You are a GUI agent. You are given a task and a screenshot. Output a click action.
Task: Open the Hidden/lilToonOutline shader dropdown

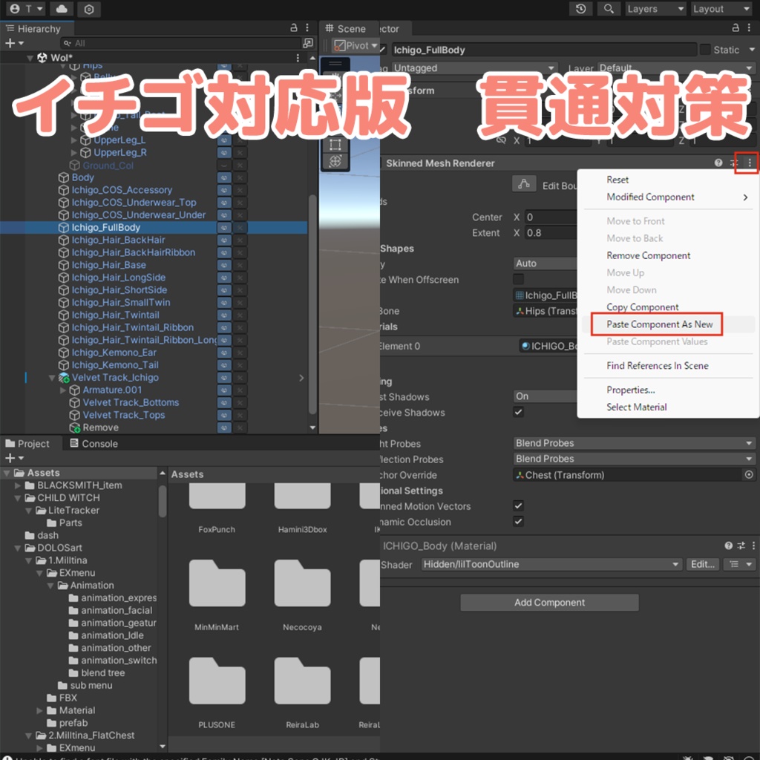551,564
